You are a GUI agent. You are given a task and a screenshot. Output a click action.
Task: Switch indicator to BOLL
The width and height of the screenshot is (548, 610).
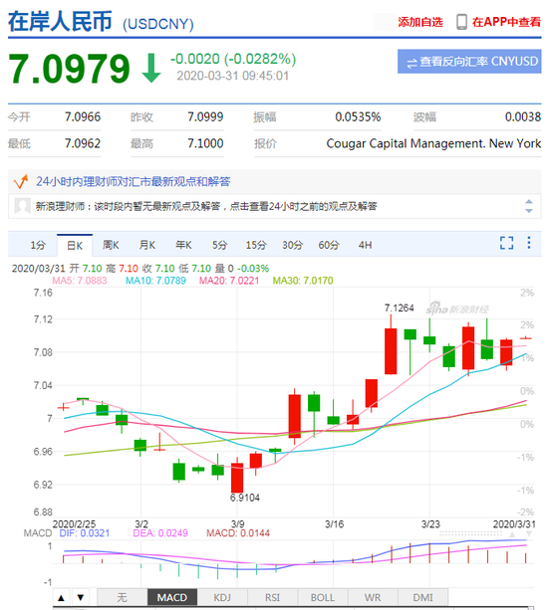pyautogui.click(x=323, y=597)
